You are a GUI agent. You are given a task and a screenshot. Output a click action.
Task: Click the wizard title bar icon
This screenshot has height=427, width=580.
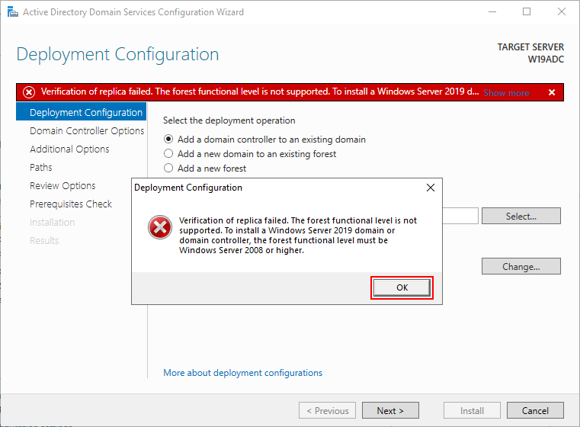click(13, 12)
